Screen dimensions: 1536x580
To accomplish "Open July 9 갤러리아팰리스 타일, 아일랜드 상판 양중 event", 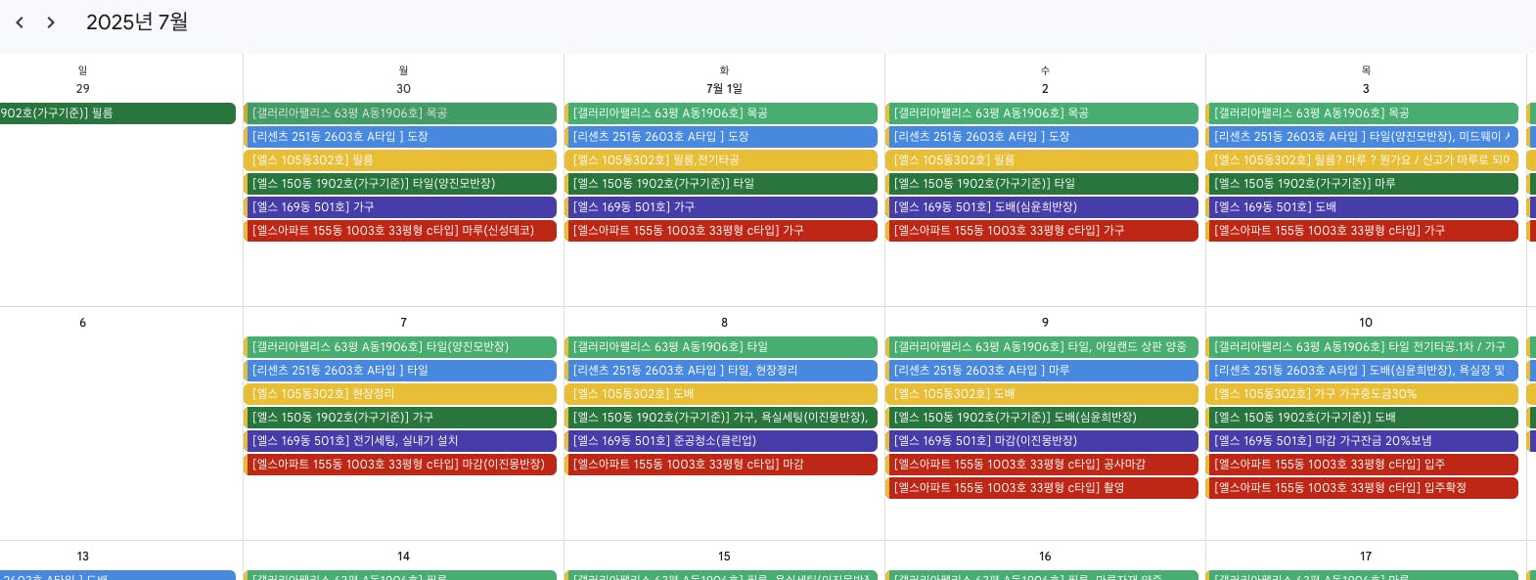I will click(x=1042, y=347).
